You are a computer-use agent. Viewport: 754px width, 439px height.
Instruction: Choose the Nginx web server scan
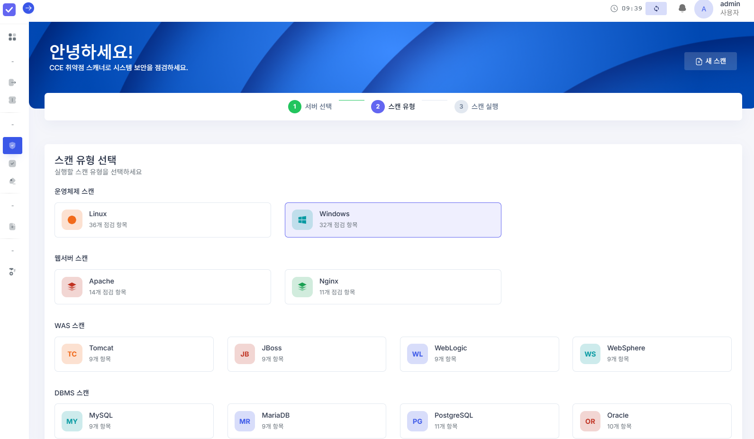tap(392, 287)
